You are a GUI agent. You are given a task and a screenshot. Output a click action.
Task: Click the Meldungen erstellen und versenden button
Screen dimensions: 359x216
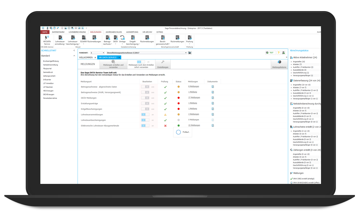coord(114,64)
